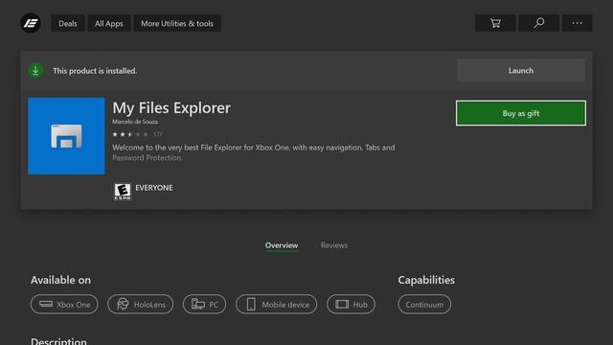Go to the Deals section
Screen dimensions: 613x345
click(68, 23)
